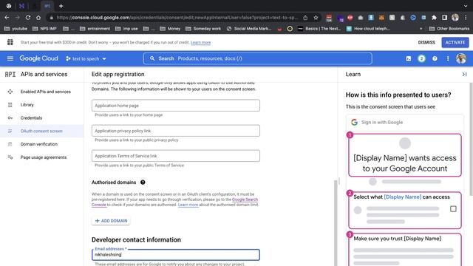Click the API icon beside APIs and services

pyautogui.click(x=10, y=74)
